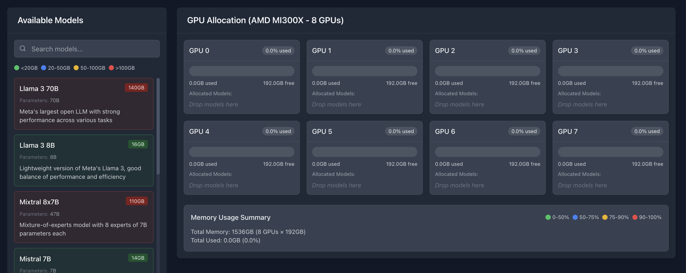Click the 14GB badge on Mistral 7B

138,258
